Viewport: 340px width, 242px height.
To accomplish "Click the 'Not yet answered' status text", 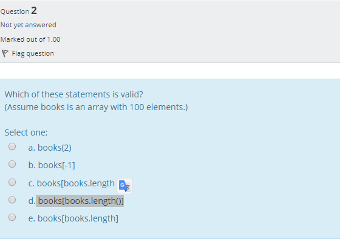I will click(28, 25).
